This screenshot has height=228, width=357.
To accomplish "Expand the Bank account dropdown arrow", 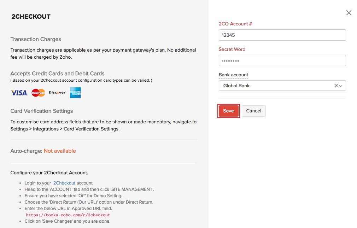I will tap(341, 86).
